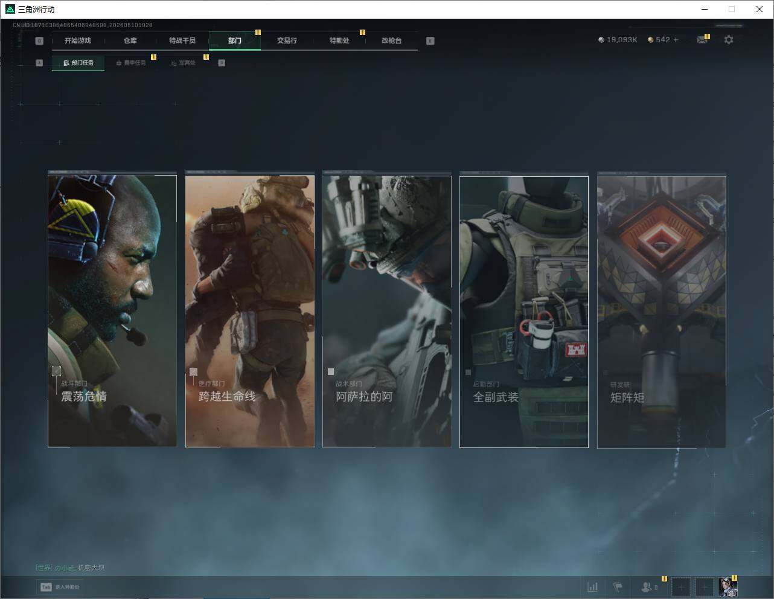Click the Delta Force logo in title bar
Viewport: 774px width, 599px height.
[10, 9]
